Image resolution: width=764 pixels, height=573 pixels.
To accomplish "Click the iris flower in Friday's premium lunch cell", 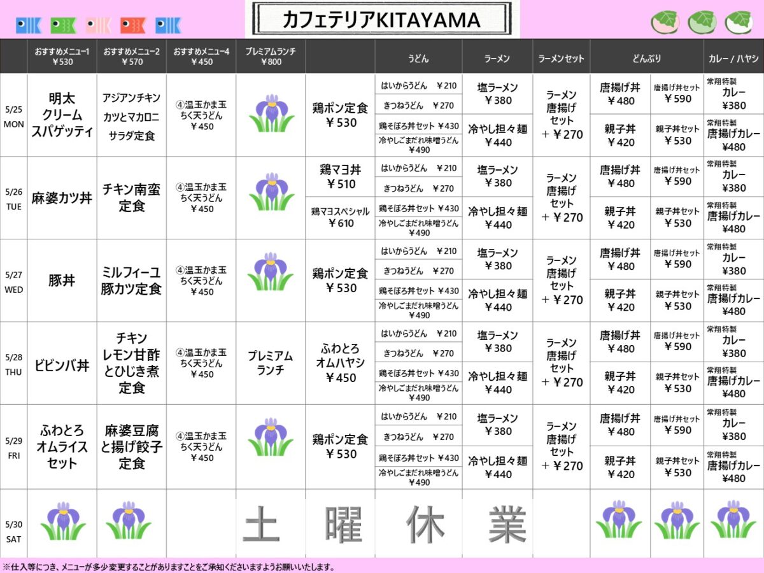I will [271, 437].
